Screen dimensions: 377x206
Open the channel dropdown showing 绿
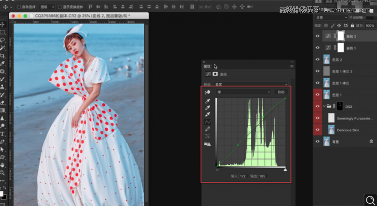point(243,92)
